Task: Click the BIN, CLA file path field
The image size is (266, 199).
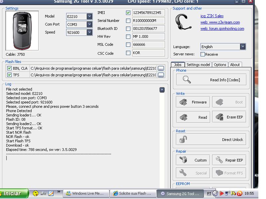Action: (x=93, y=68)
